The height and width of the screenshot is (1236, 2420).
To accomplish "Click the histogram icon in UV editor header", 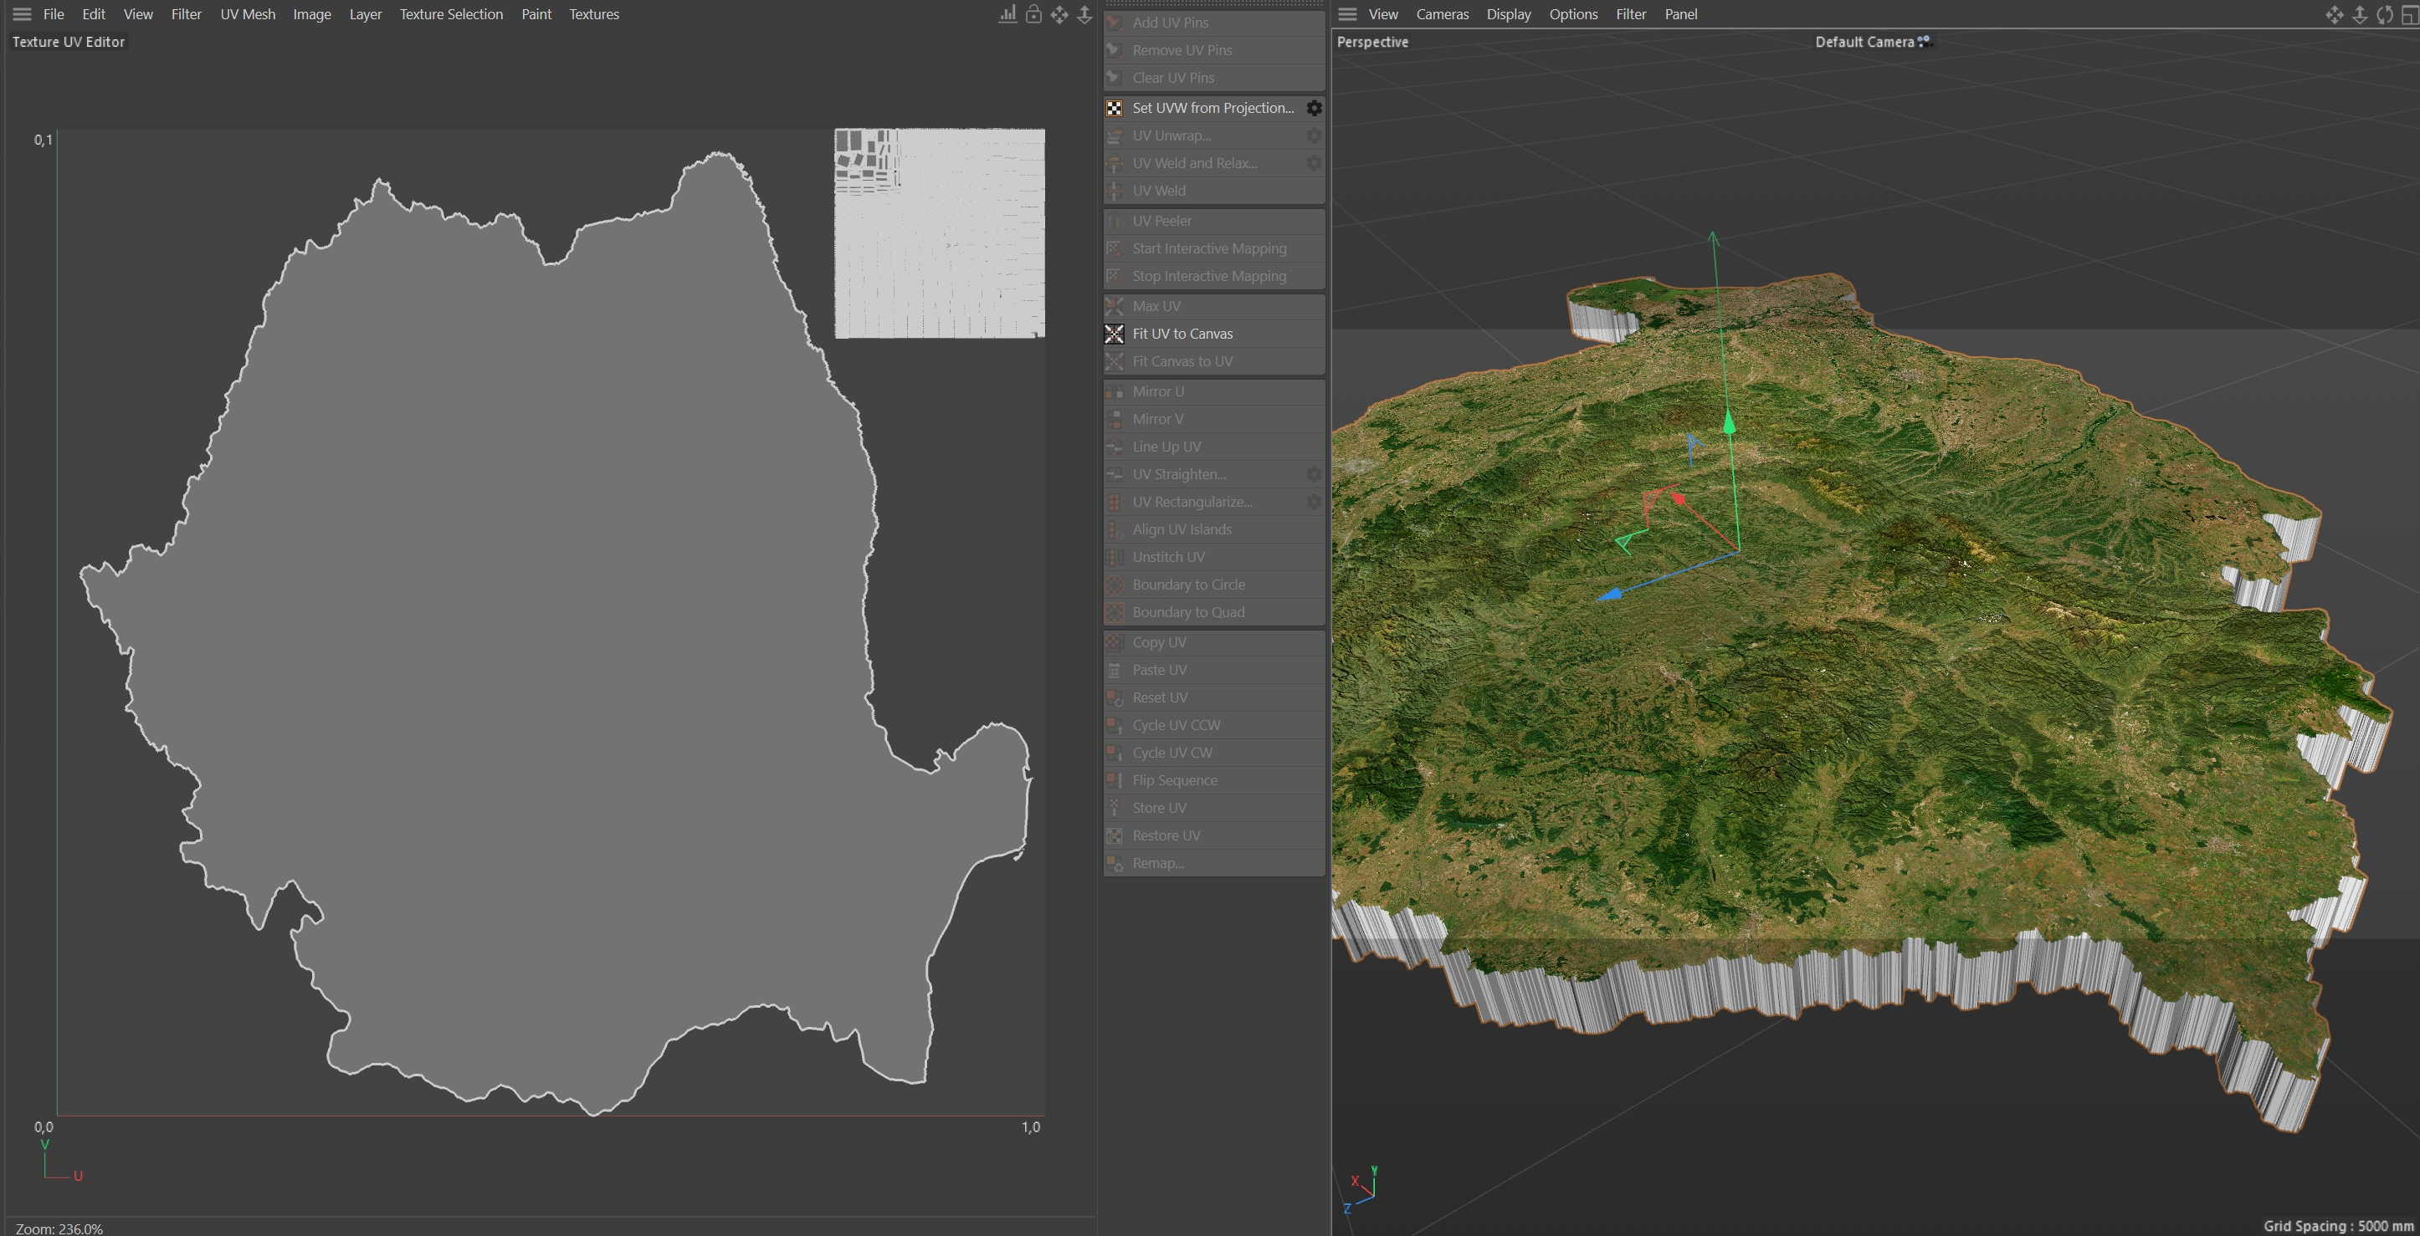I will [x=1007, y=14].
